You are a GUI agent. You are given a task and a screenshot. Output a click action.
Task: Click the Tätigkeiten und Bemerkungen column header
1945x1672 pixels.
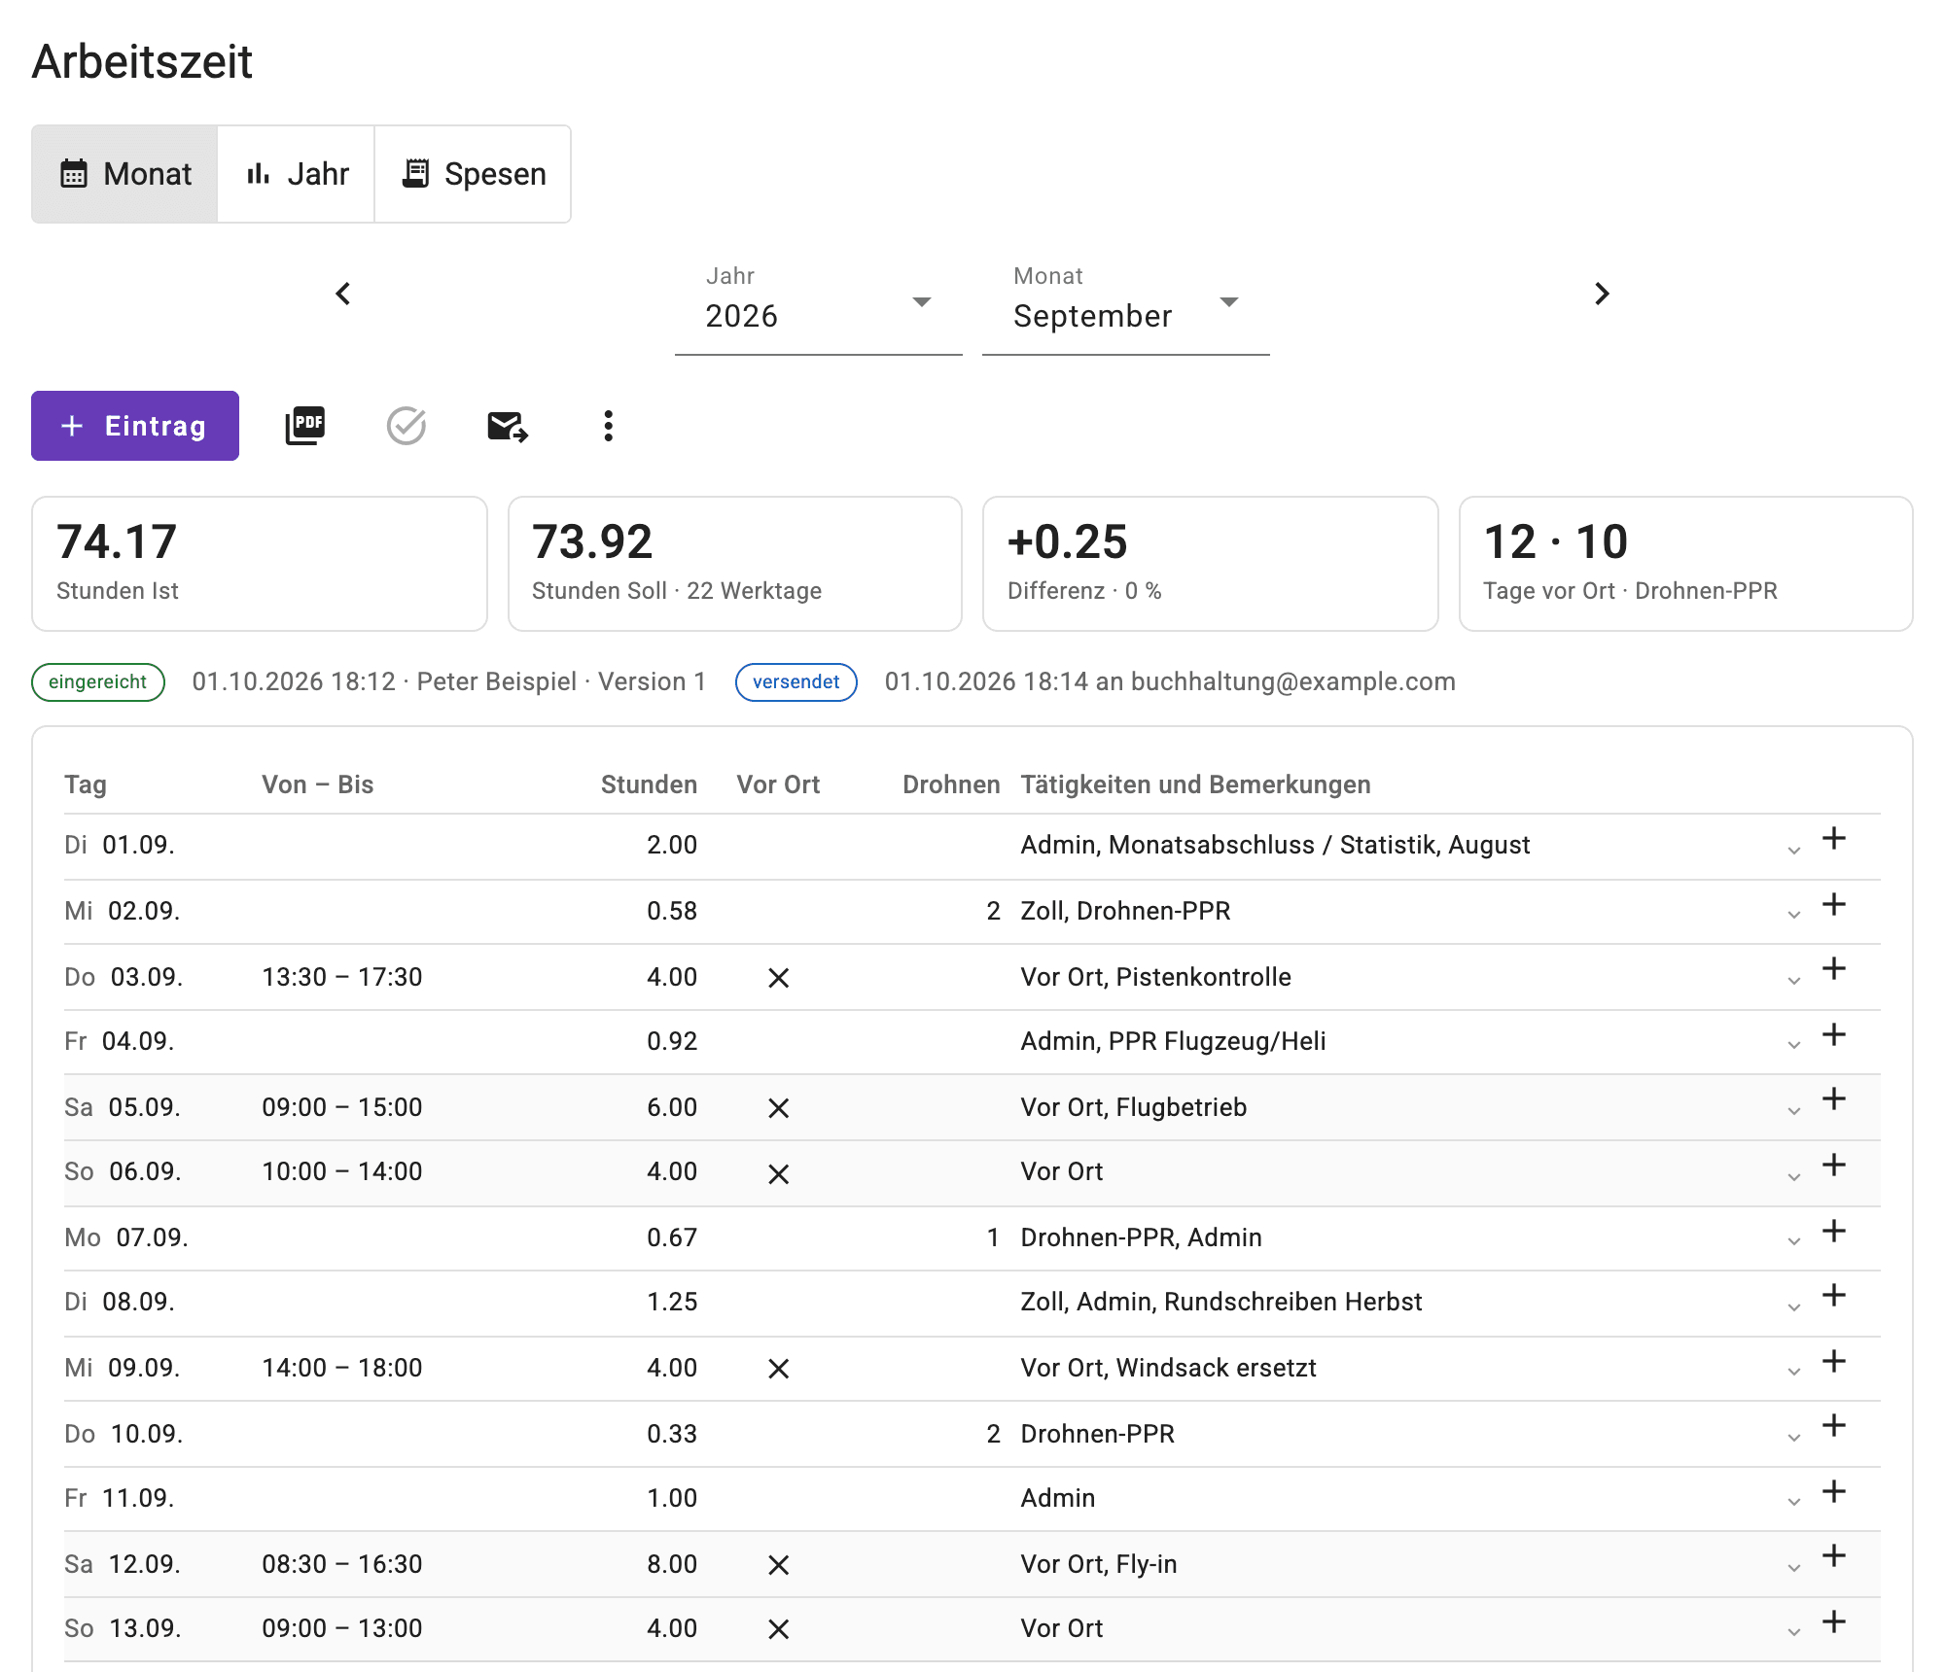point(1195,784)
